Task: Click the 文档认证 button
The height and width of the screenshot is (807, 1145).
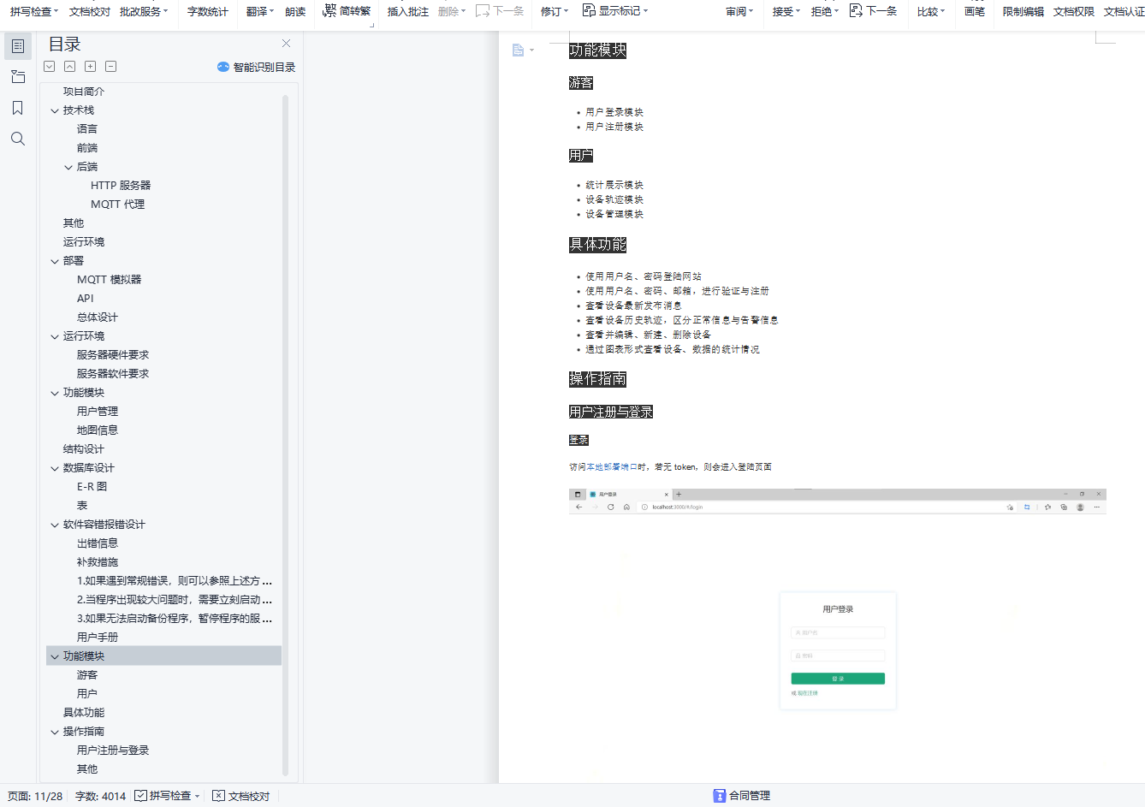Action: (x=1124, y=12)
